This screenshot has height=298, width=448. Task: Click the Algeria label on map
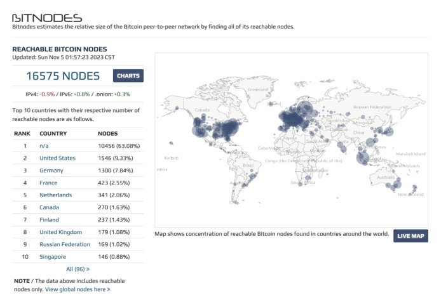coord(290,138)
